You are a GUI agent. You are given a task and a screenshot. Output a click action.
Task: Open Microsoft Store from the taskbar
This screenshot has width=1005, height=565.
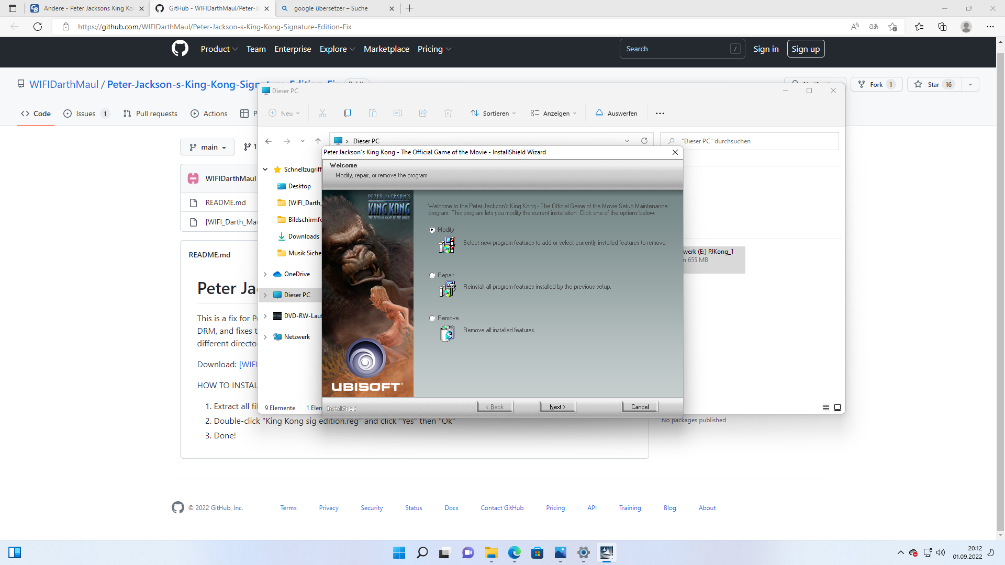537,552
